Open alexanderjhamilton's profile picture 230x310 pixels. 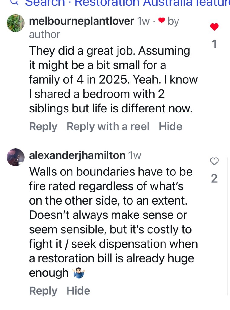click(x=15, y=157)
